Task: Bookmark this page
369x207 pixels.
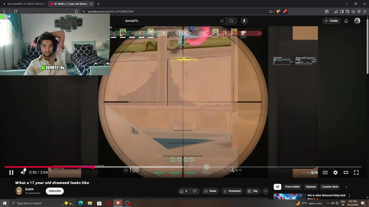Action: click(x=76, y=11)
